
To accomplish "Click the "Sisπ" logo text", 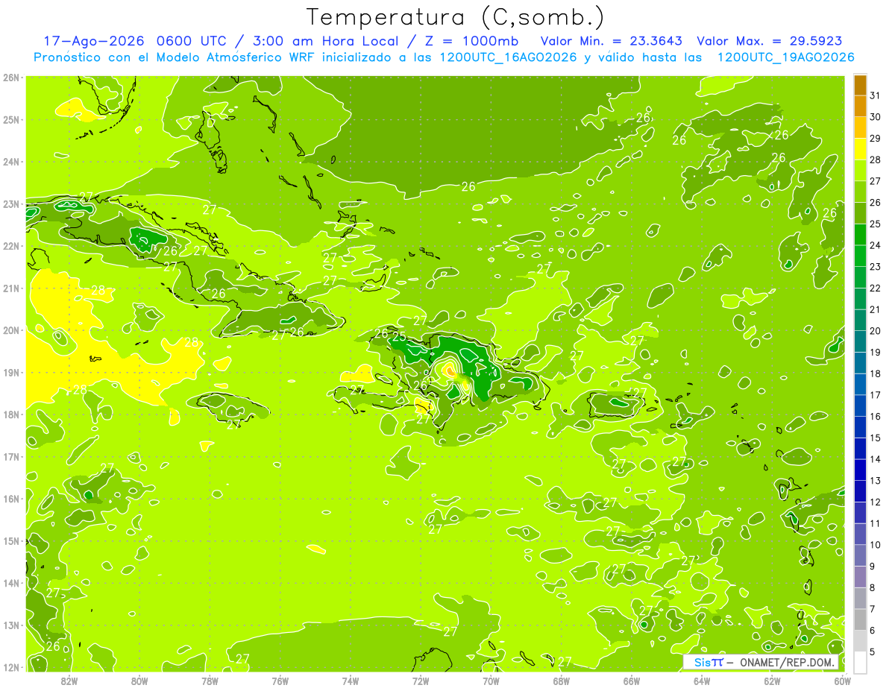I will tap(709, 662).
